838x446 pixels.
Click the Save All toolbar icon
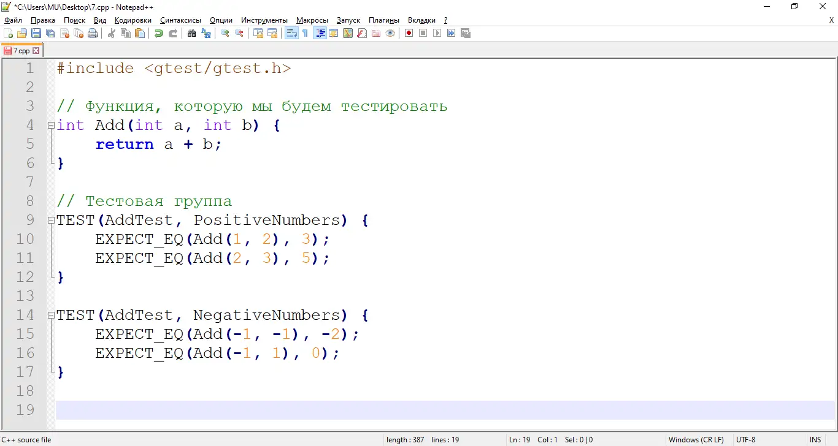click(x=50, y=33)
